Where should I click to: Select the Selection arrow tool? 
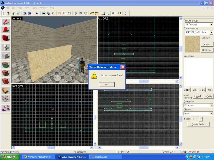[x=6, y=22]
